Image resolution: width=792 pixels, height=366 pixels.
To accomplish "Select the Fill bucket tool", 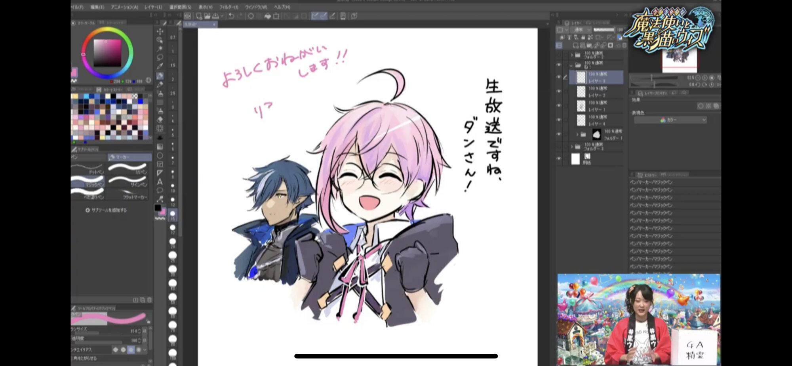I will pyautogui.click(x=160, y=137).
